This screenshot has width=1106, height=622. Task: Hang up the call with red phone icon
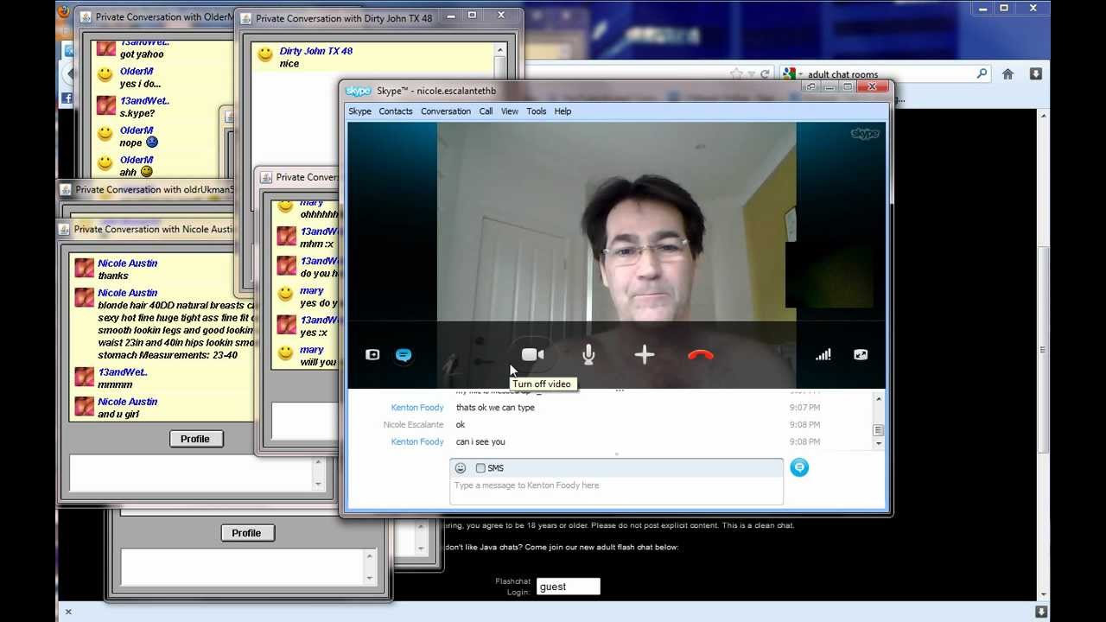click(x=700, y=355)
